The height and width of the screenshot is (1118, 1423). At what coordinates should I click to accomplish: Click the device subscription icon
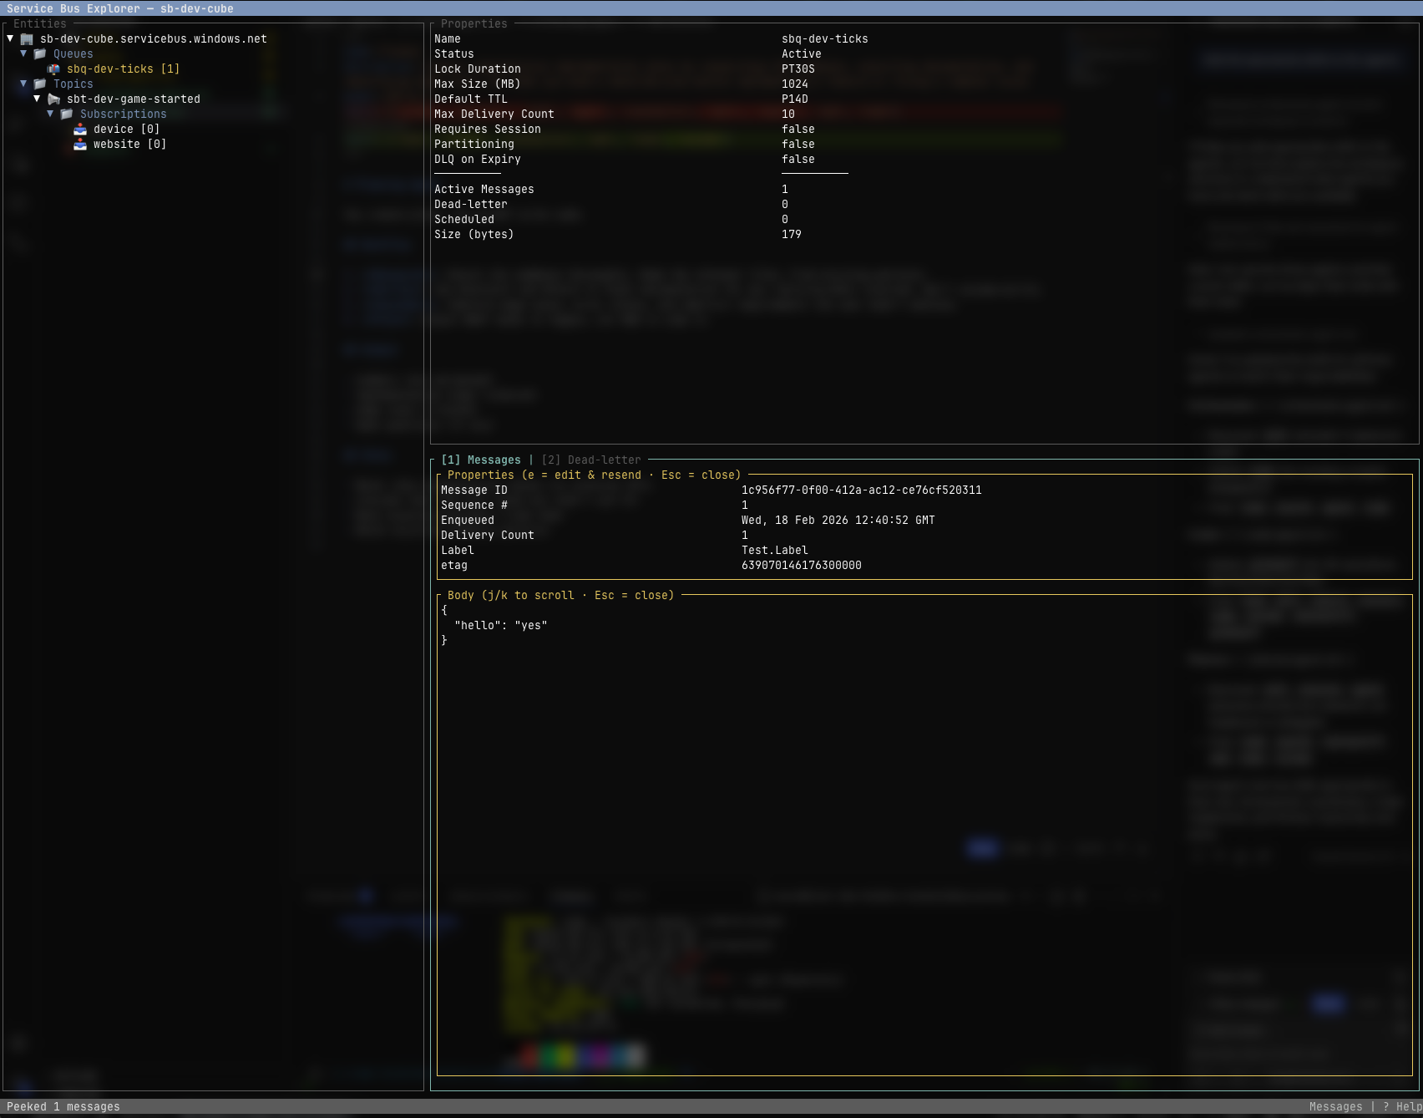pyautogui.click(x=80, y=130)
